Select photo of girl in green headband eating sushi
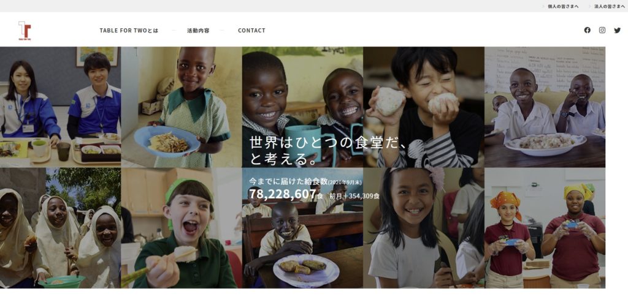 182,228
